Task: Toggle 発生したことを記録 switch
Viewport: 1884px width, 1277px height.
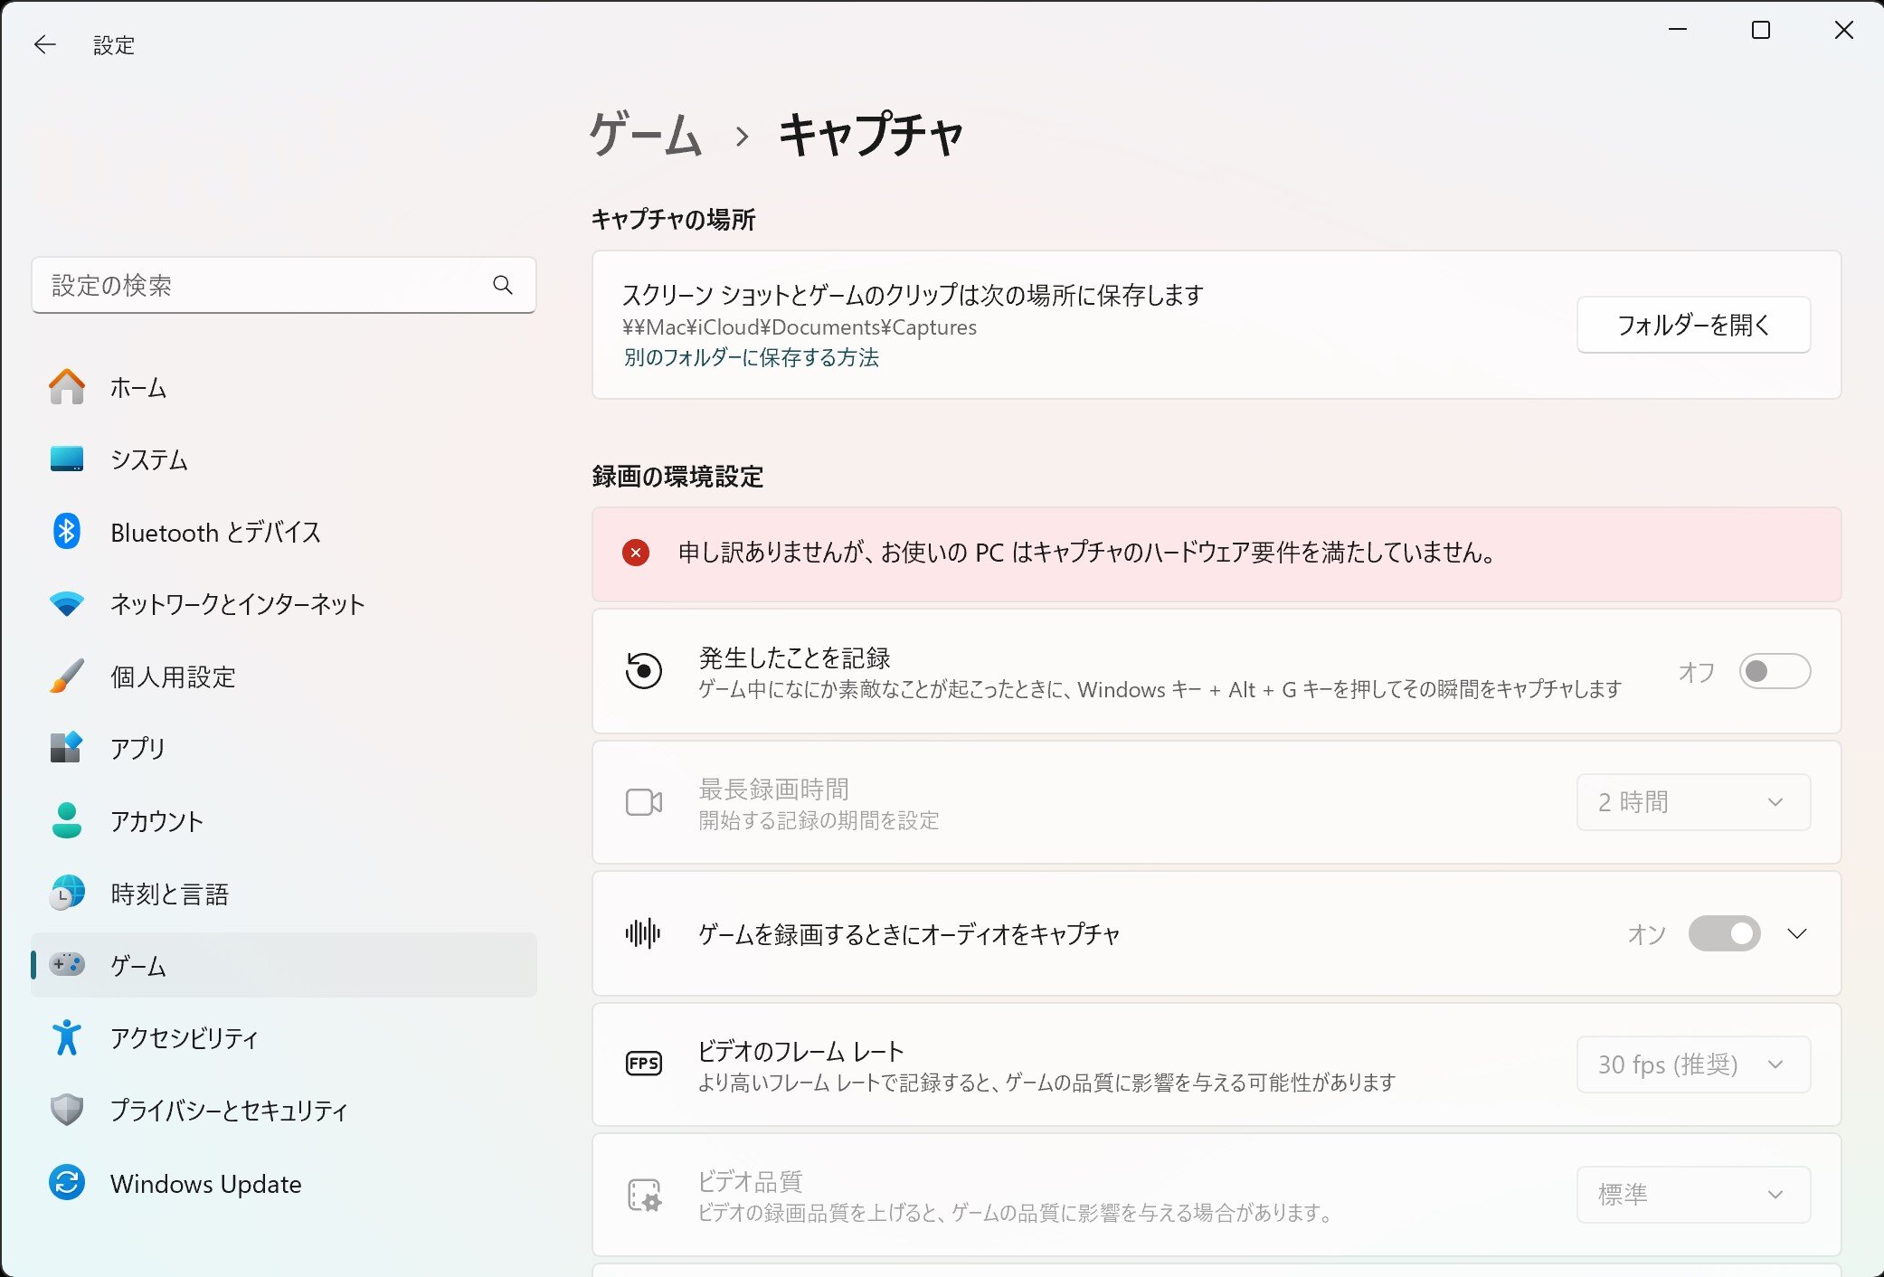Action: (1775, 671)
